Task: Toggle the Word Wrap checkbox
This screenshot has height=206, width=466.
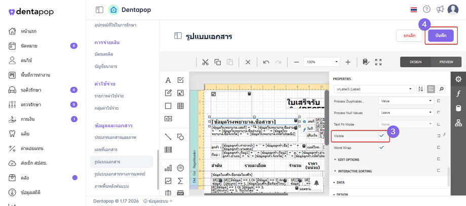Action: [382, 147]
